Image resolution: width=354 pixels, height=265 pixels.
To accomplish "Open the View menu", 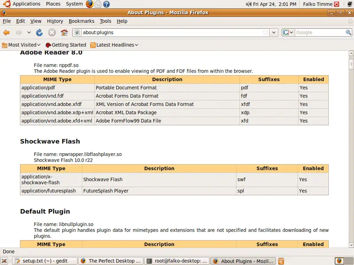I will tap(36, 21).
